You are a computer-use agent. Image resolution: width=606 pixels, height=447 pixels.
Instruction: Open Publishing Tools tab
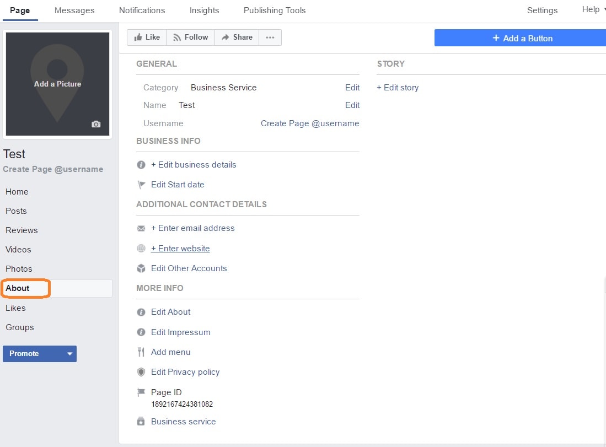pyautogui.click(x=275, y=10)
